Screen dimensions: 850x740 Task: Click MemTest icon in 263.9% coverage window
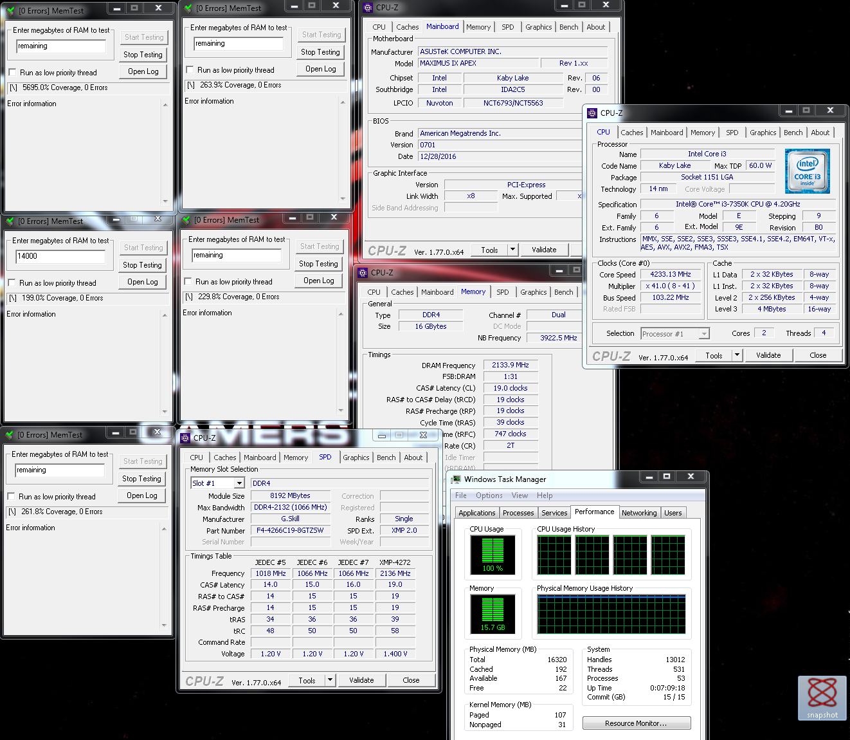[x=188, y=8]
